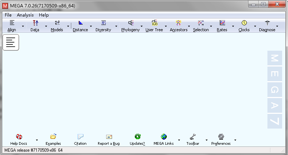
Task: Expand the Phylogeny dropdown arrow
Action: pos(142,26)
